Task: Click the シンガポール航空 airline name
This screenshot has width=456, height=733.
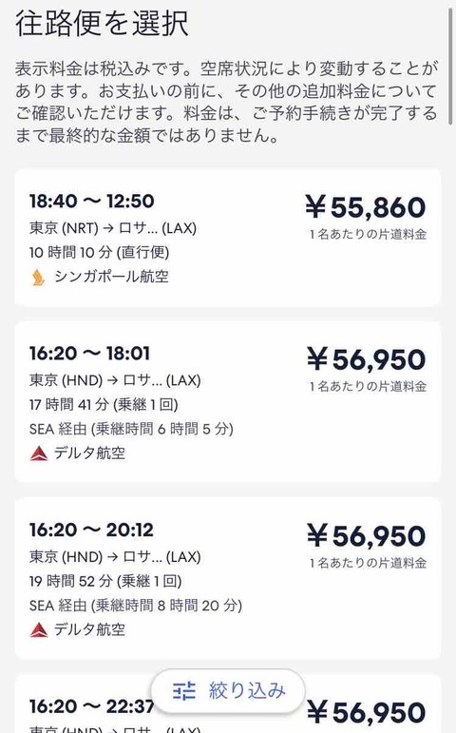Action: tap(111, 277)
